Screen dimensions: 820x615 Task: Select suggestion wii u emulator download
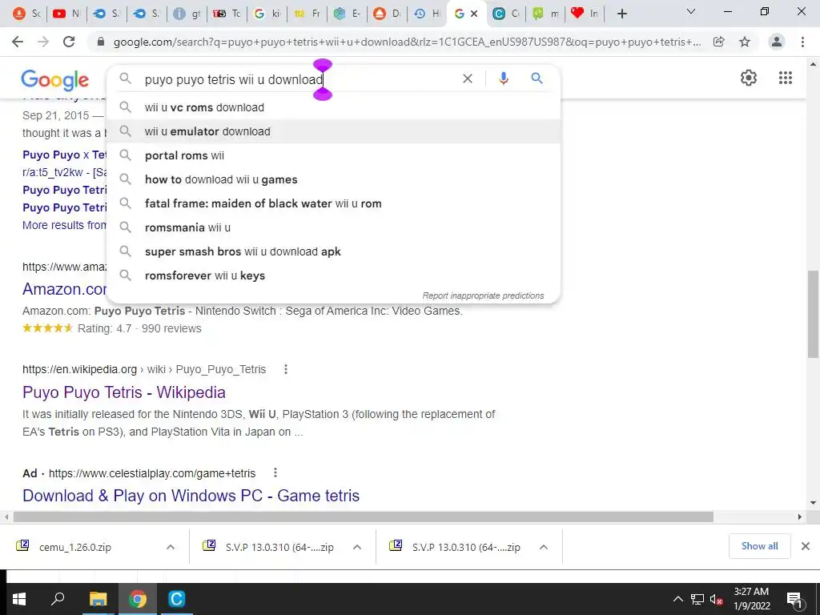point(333,131)
